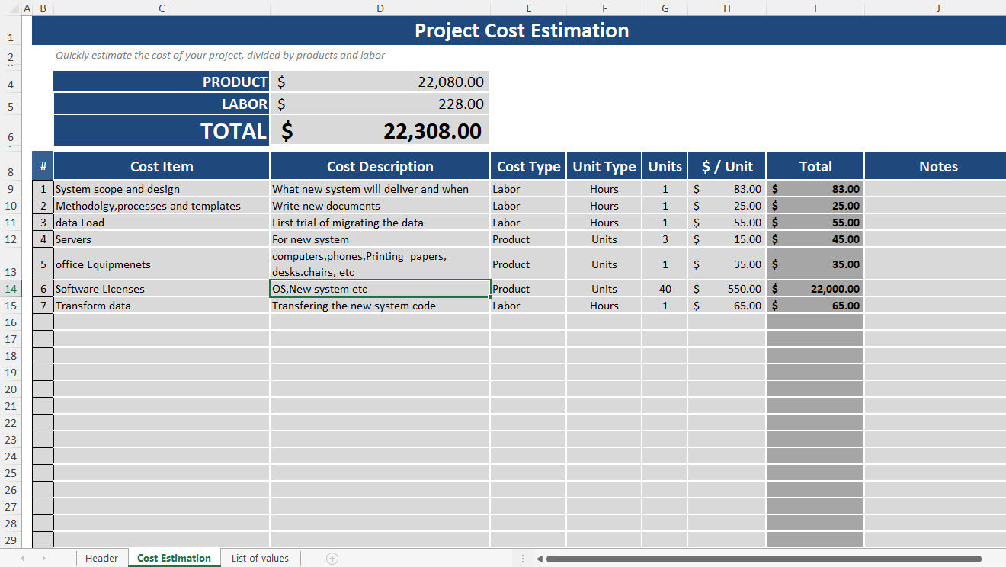Viewport: 1006px width, 567px height.
Task: Click the Notes column header cell
Action: (938, 165)
